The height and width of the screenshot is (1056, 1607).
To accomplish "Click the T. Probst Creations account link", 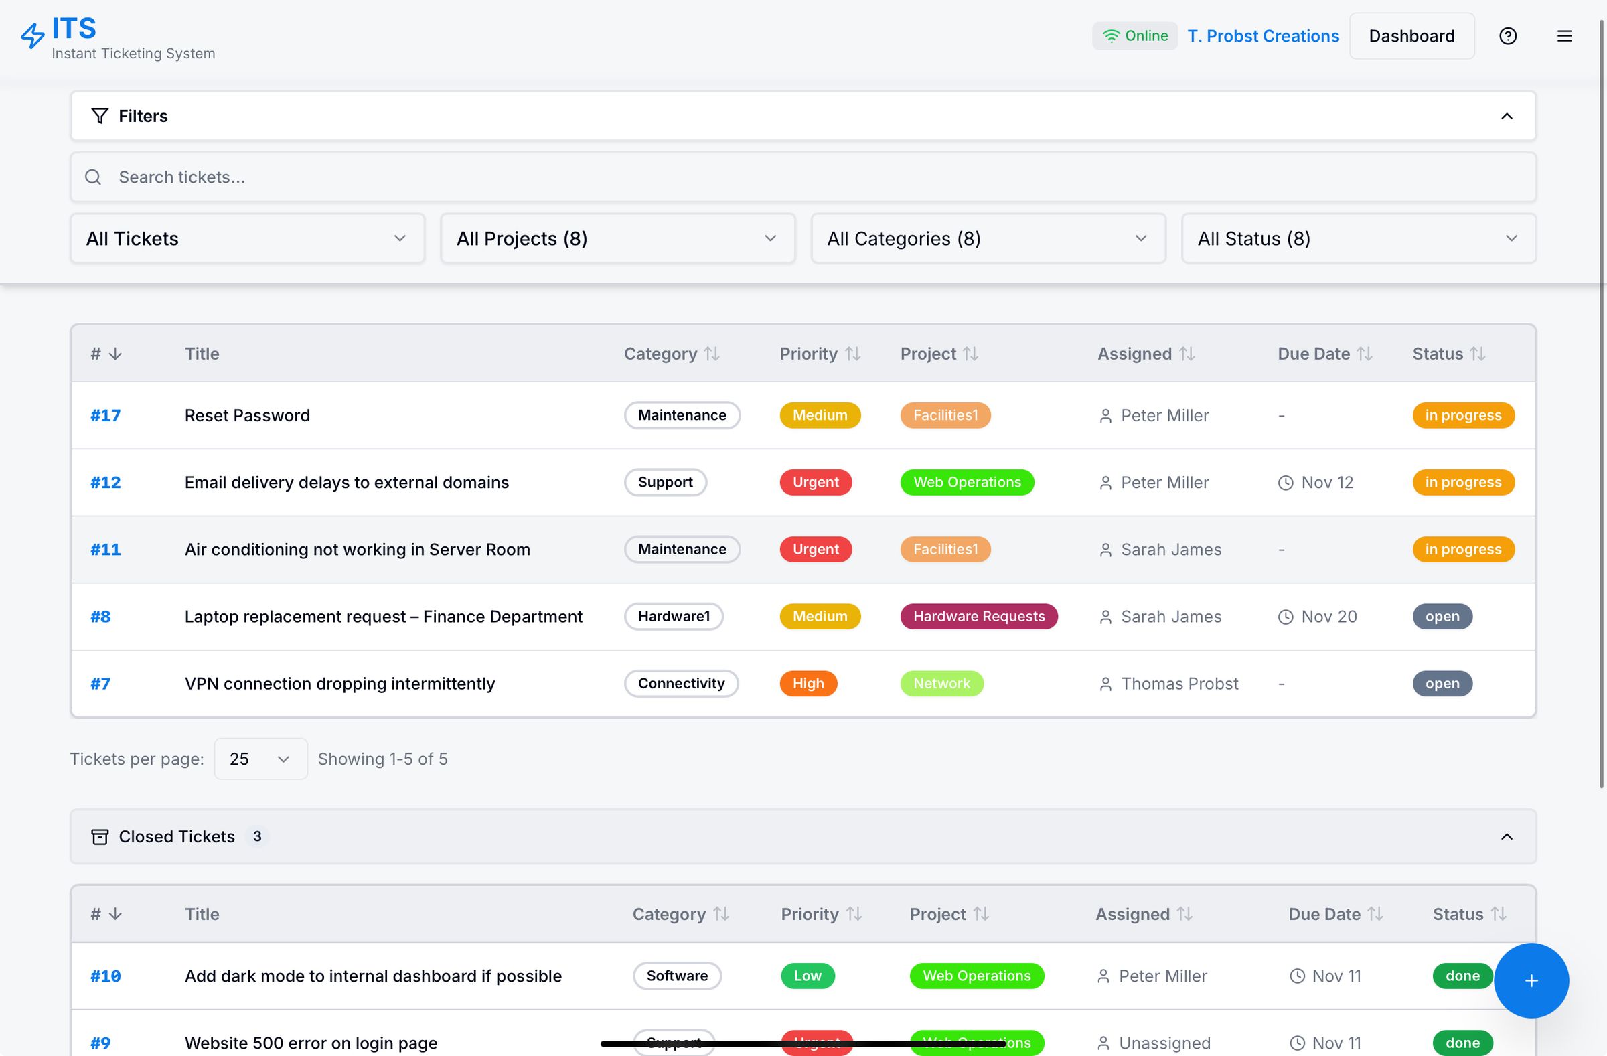I will coord(1264,35).
